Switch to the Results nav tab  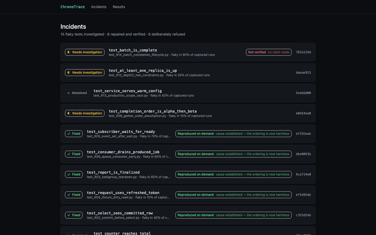pos(118,7)
